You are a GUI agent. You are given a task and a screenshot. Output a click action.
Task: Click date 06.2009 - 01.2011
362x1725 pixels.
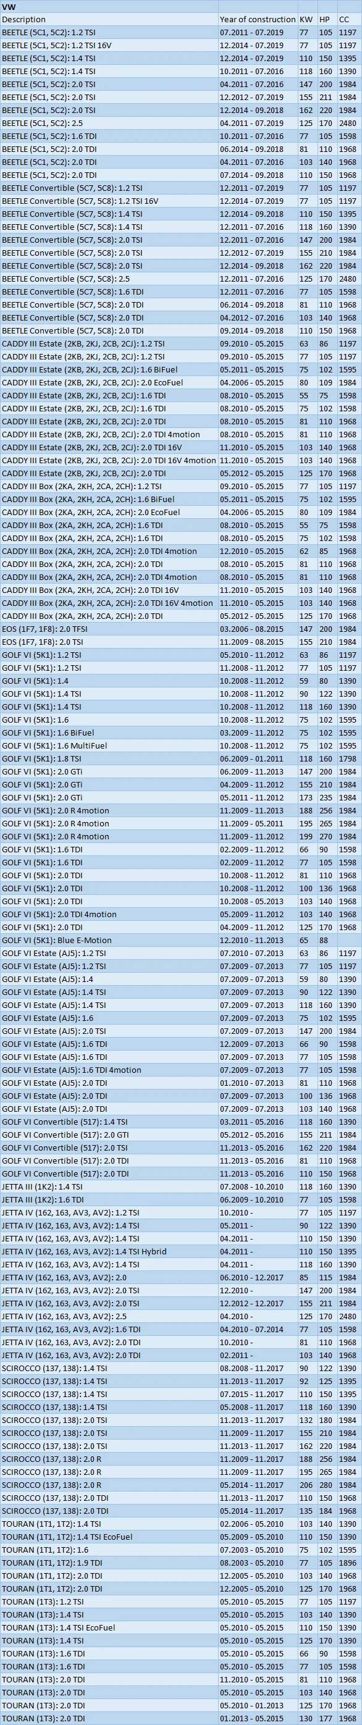[x=251, y=758]
